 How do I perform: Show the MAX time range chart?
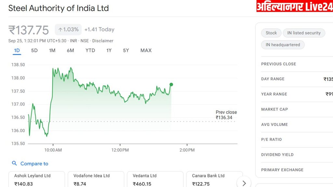[146, 50]
